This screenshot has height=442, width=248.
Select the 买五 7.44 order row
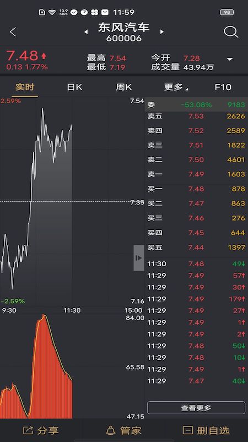(x=196, y=248)
